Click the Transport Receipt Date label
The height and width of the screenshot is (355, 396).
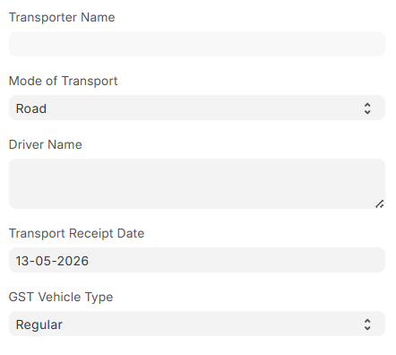[76, 233]
